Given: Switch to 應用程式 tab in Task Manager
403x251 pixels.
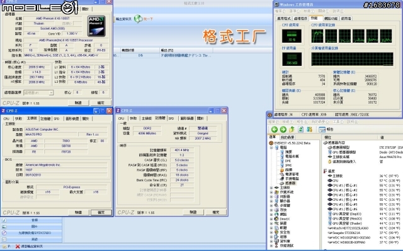Looking at the screenshot, I should tap(284, 18).
